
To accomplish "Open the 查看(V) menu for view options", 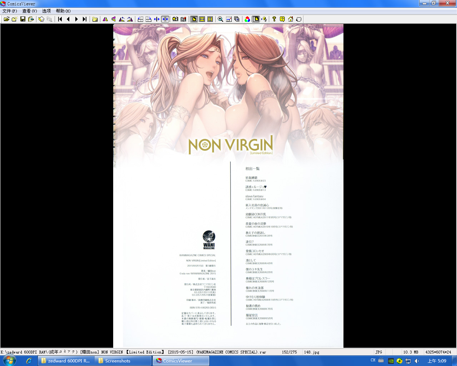I will click(29, 10).
